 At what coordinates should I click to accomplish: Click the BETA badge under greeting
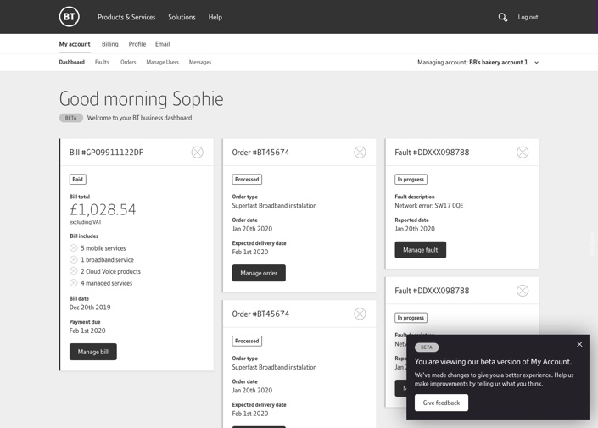pyautogui.click(x=71, y=118)
